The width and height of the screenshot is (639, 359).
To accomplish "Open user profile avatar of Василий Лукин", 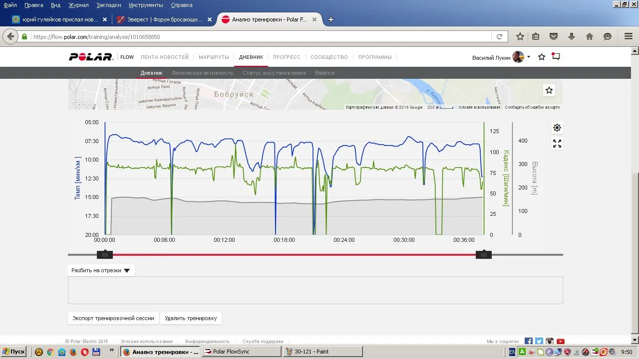I will coord(518,57).
